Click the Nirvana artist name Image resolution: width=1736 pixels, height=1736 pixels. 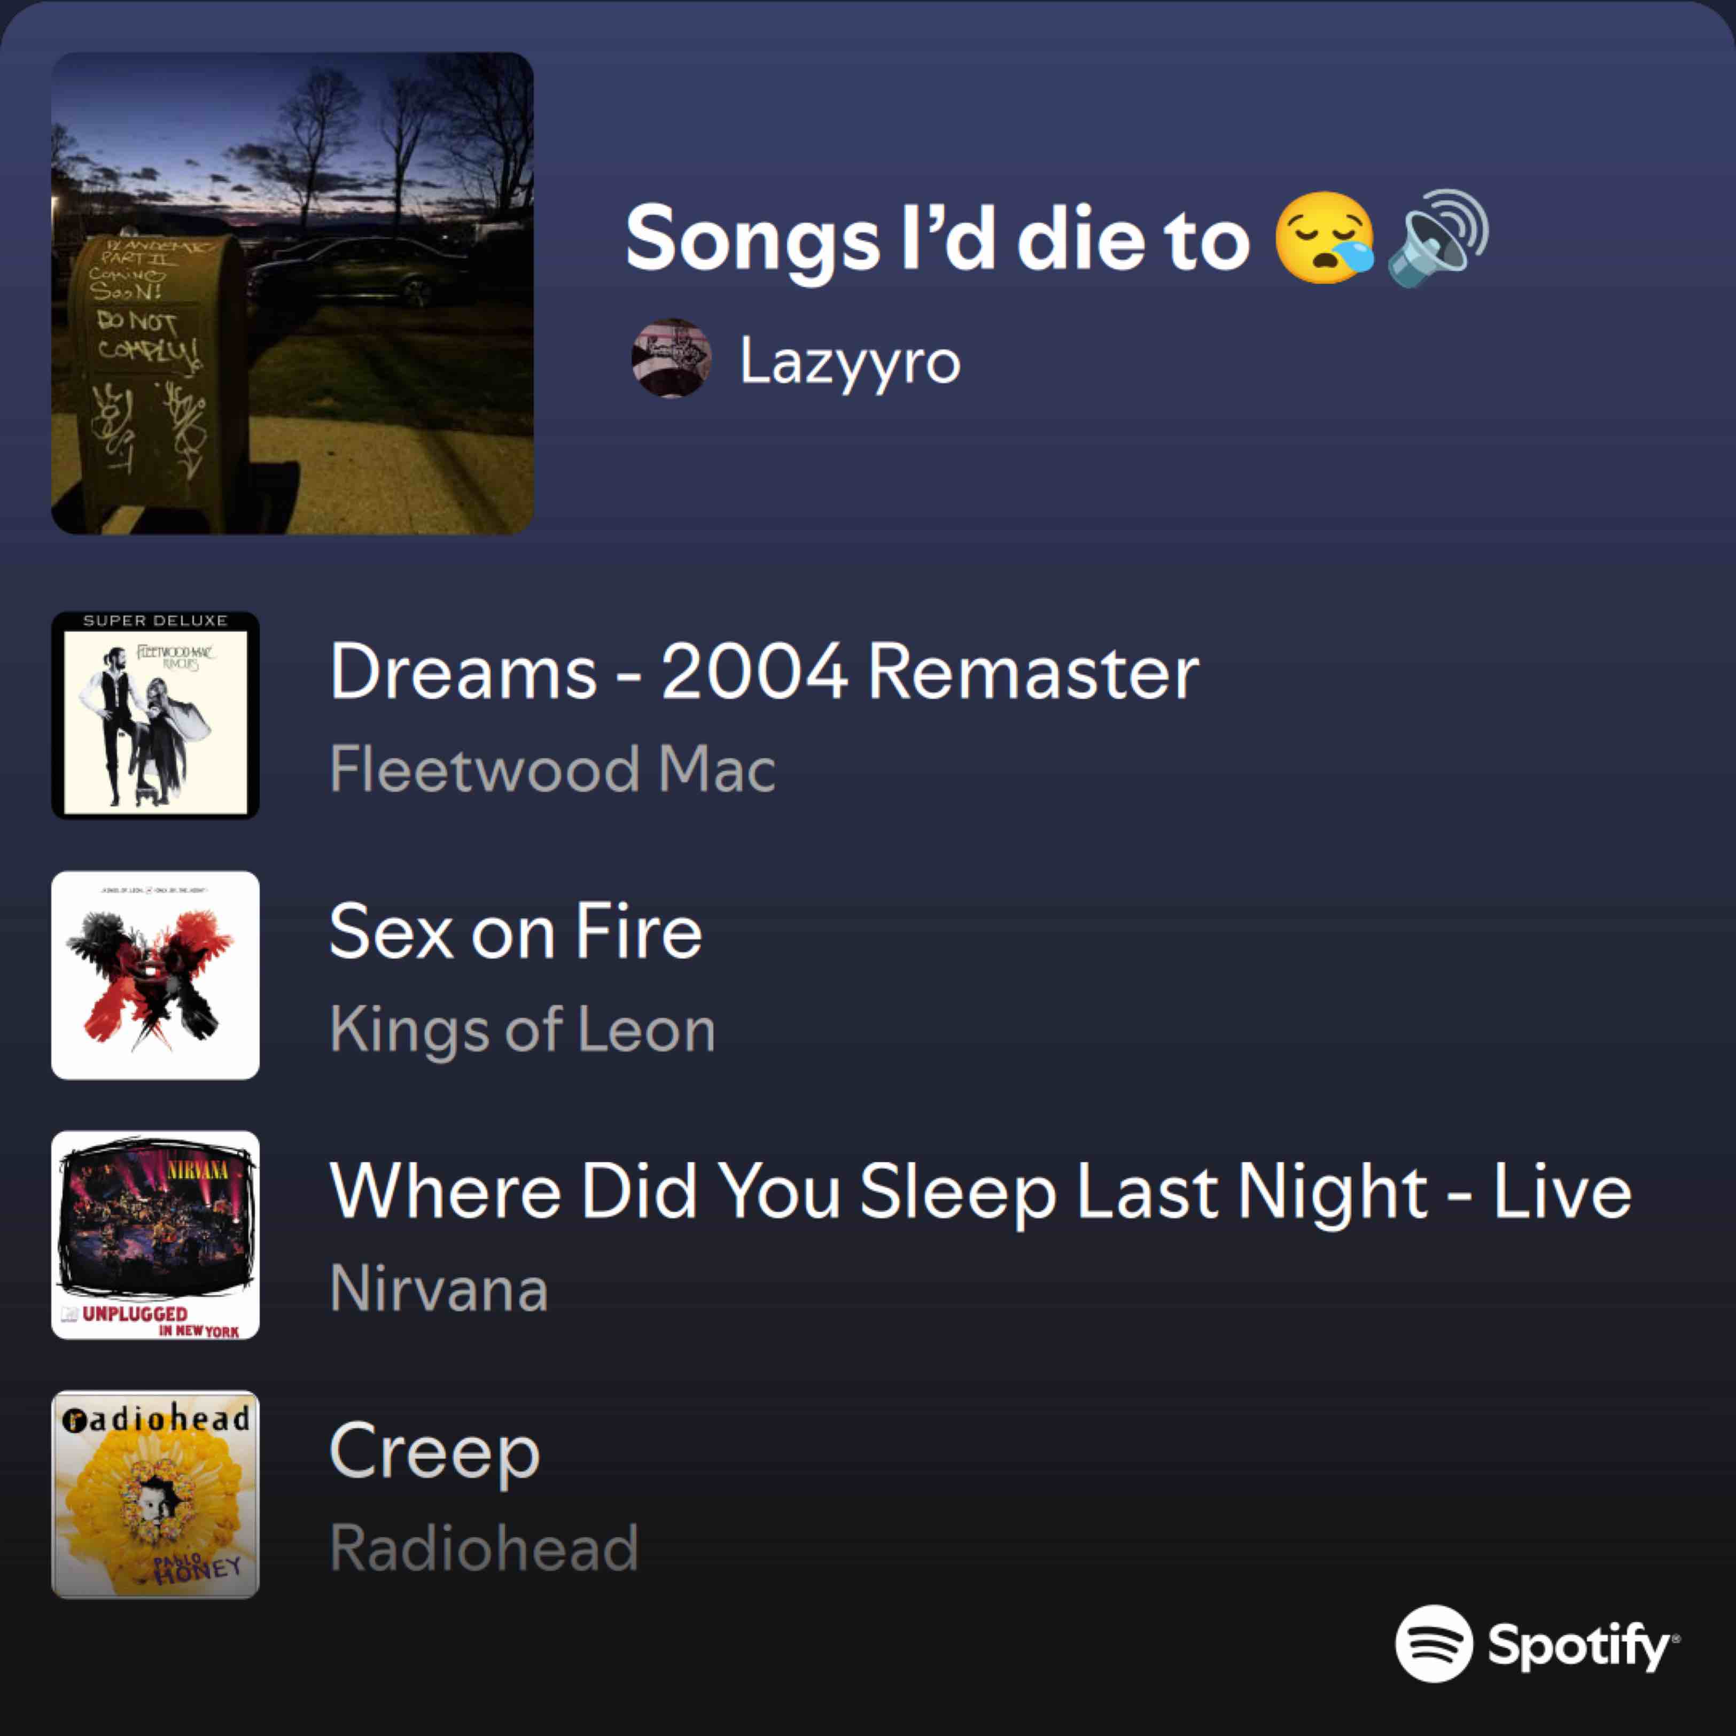tap(439, 1289)
